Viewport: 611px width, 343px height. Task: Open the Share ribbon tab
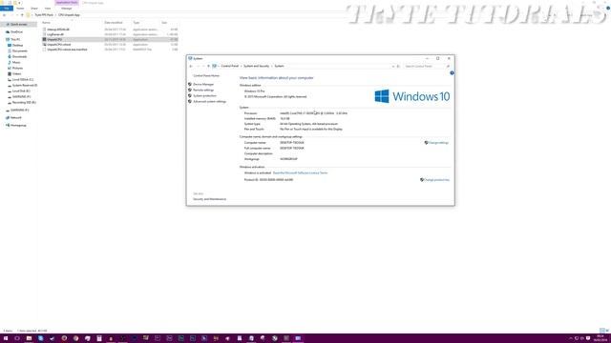34,9
